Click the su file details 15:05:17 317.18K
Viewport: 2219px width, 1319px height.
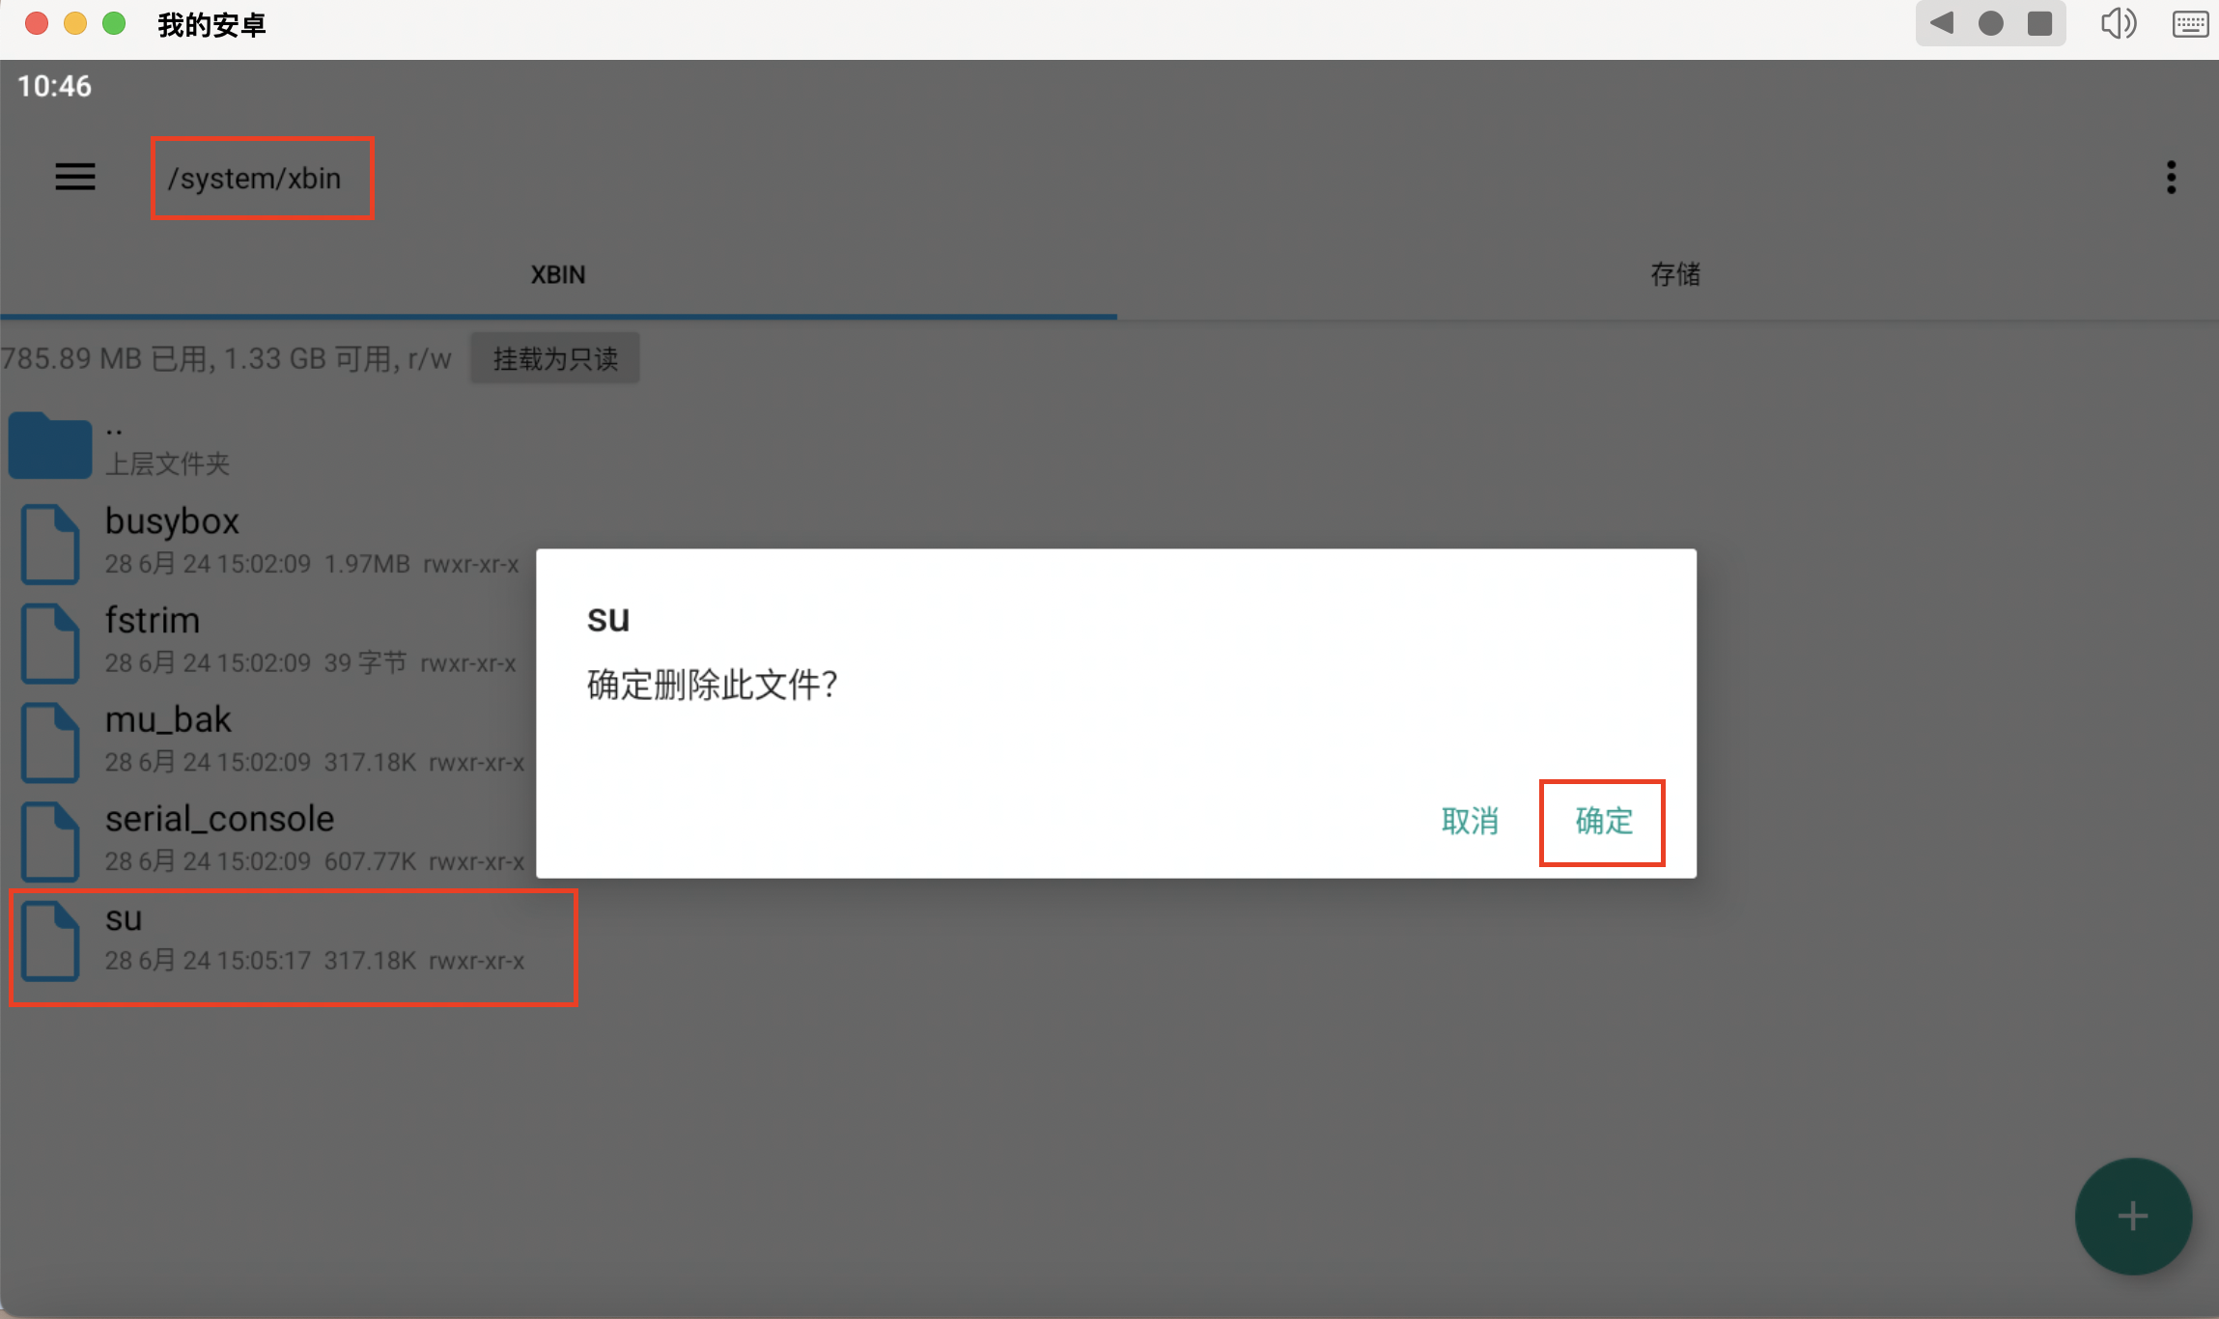(x=315, y=962)
